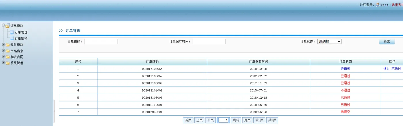The image size is (403, 126).
Task: Click the 共8页 total pages indicator
Action: (272, 120)
